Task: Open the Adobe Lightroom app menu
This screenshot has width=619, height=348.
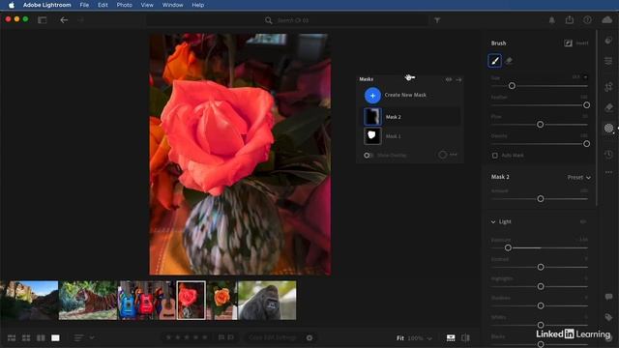Action: point(47,5)
